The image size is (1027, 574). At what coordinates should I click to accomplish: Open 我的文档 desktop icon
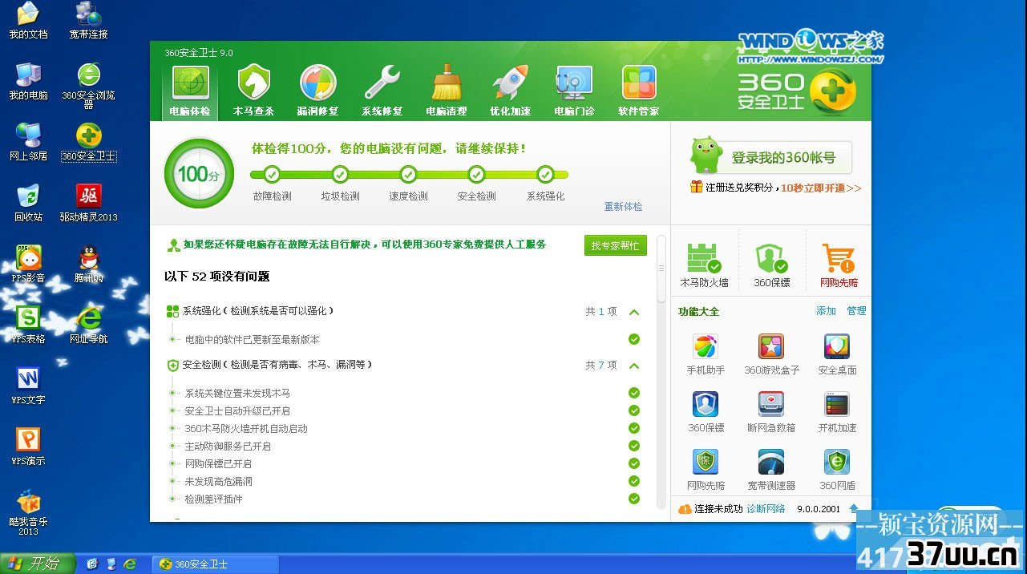pos(28,21)
